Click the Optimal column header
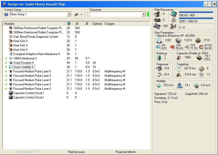 97,24
